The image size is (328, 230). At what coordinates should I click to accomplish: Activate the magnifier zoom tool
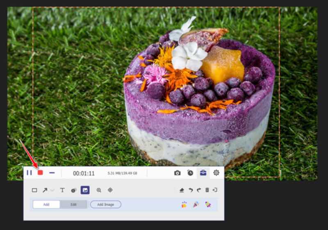tap(99, 190)
